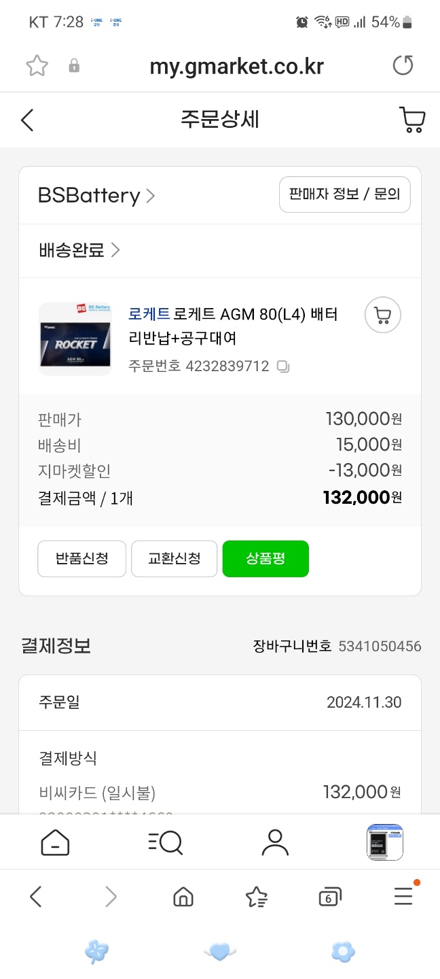The width and height of the screenshot is (440, 979).
Task: Request an exchange with 교환신청
Action: click(175, 559)
